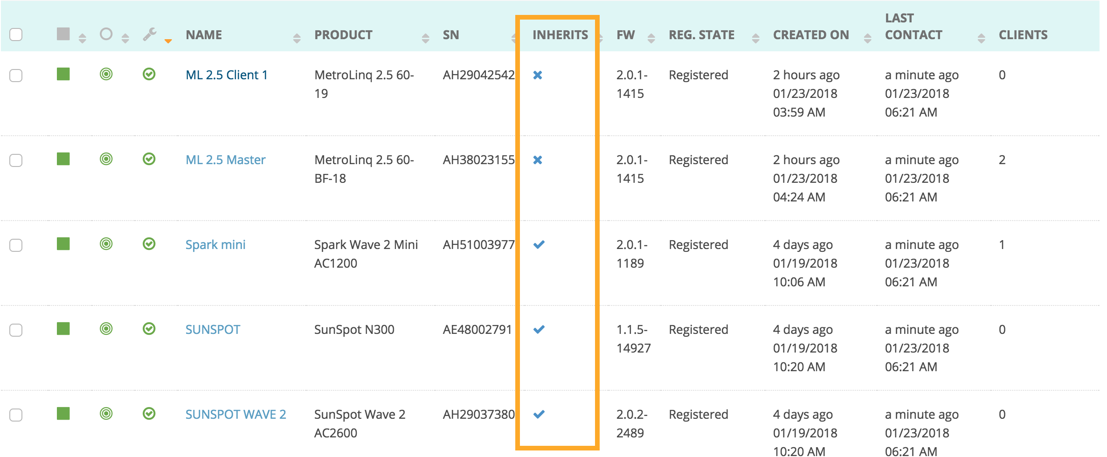
Task: Click the blue X inherits icon for ML 2.5 Master
Action: coord(538,160)
